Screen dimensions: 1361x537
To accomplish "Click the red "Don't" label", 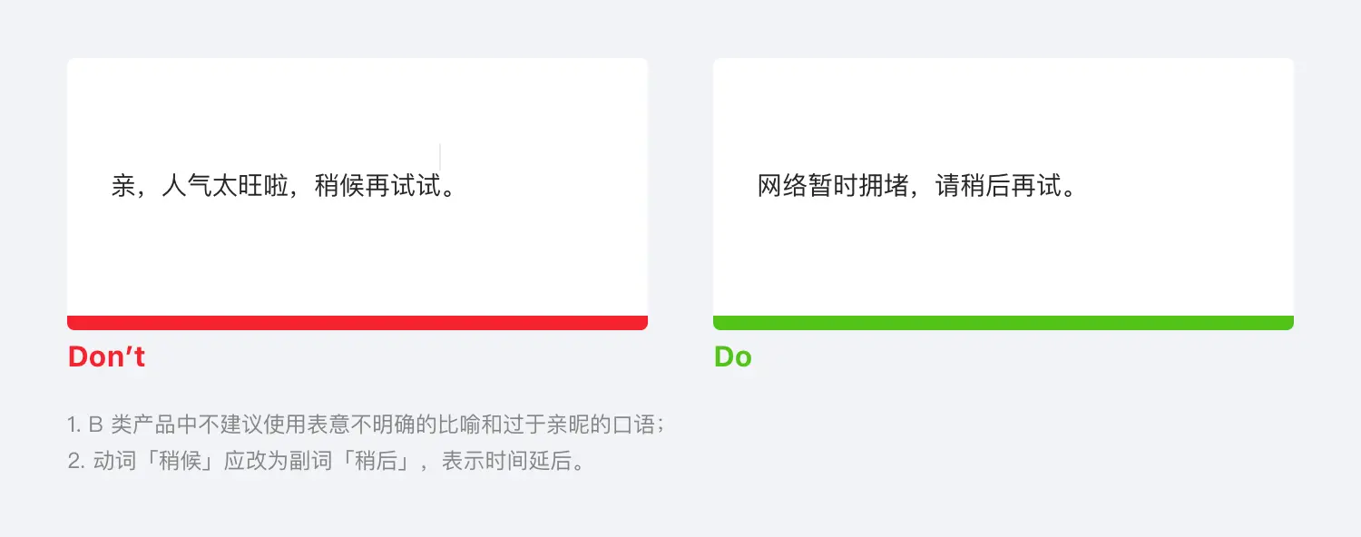I will tap(106, 356).
